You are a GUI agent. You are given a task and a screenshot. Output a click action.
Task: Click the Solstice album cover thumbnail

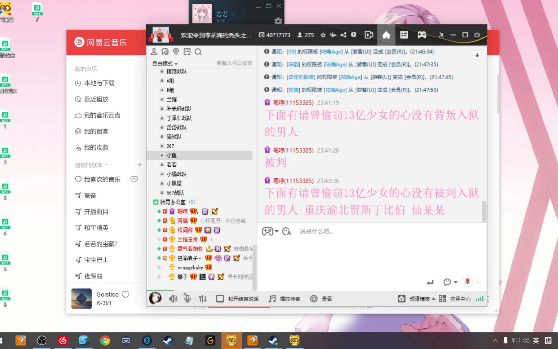tap(81, 299)
